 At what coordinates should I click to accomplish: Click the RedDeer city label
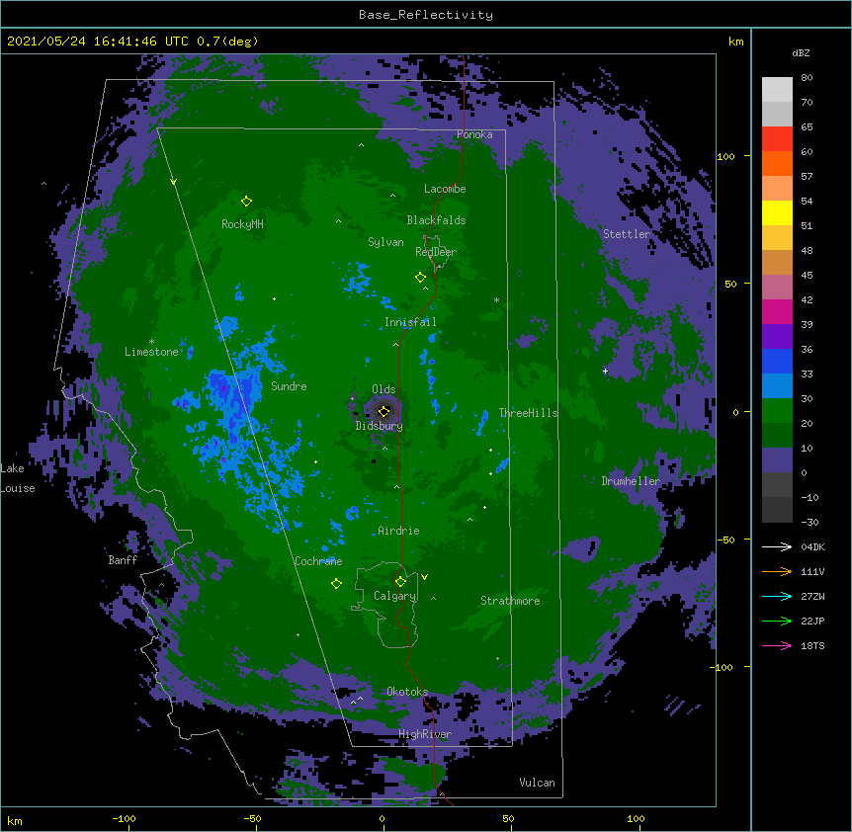tap(436, 252)
